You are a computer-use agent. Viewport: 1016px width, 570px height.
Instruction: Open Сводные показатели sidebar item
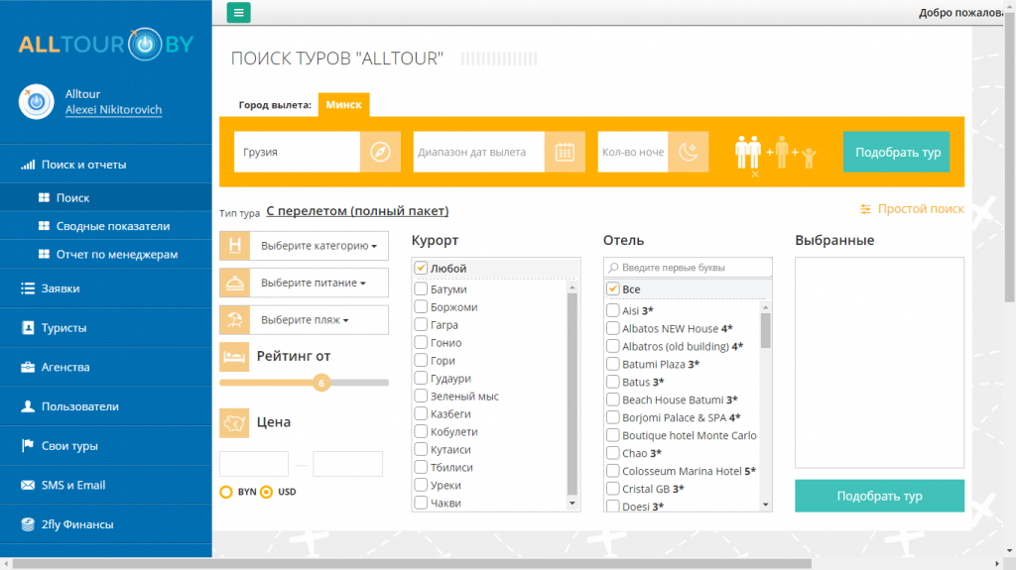click(x=105, y=226)
